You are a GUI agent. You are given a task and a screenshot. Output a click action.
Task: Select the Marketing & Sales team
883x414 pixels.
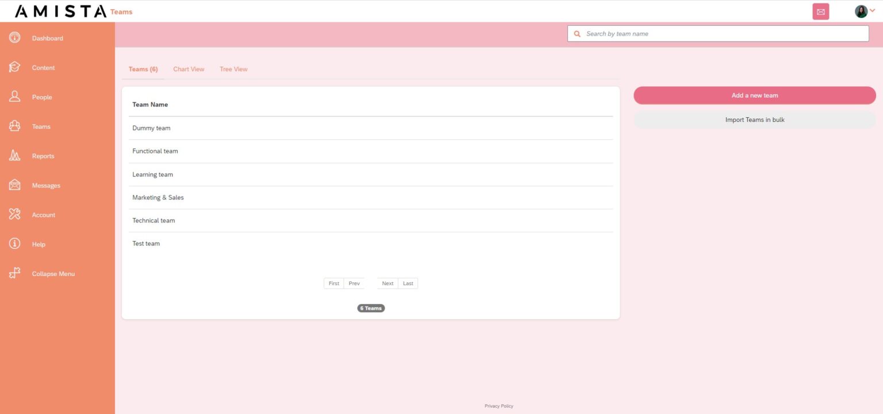[158, 197]
